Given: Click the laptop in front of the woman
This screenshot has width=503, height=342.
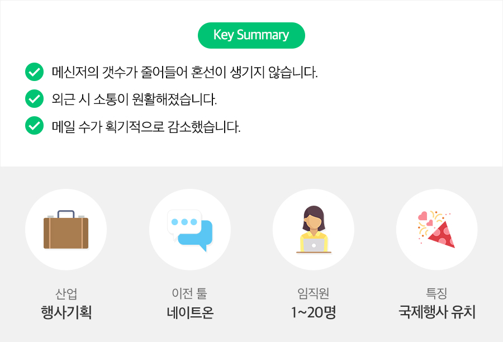Looking at the screenshot, I should pos(314,245).
